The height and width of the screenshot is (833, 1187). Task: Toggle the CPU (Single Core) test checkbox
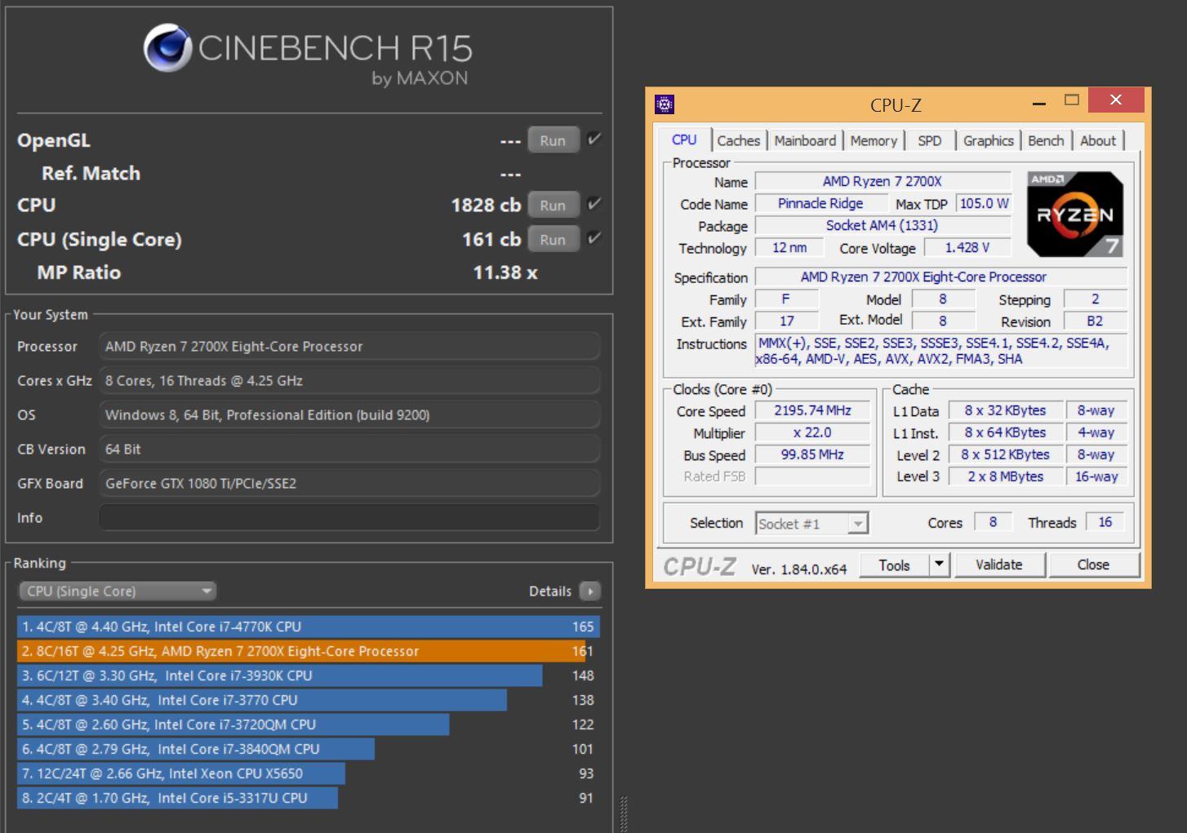coord(594,238)
